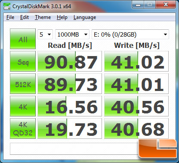Minimize the CrystalDiskMark window
Image resolution: width=179 pixels, height=163 pixels.
[138, 5]
